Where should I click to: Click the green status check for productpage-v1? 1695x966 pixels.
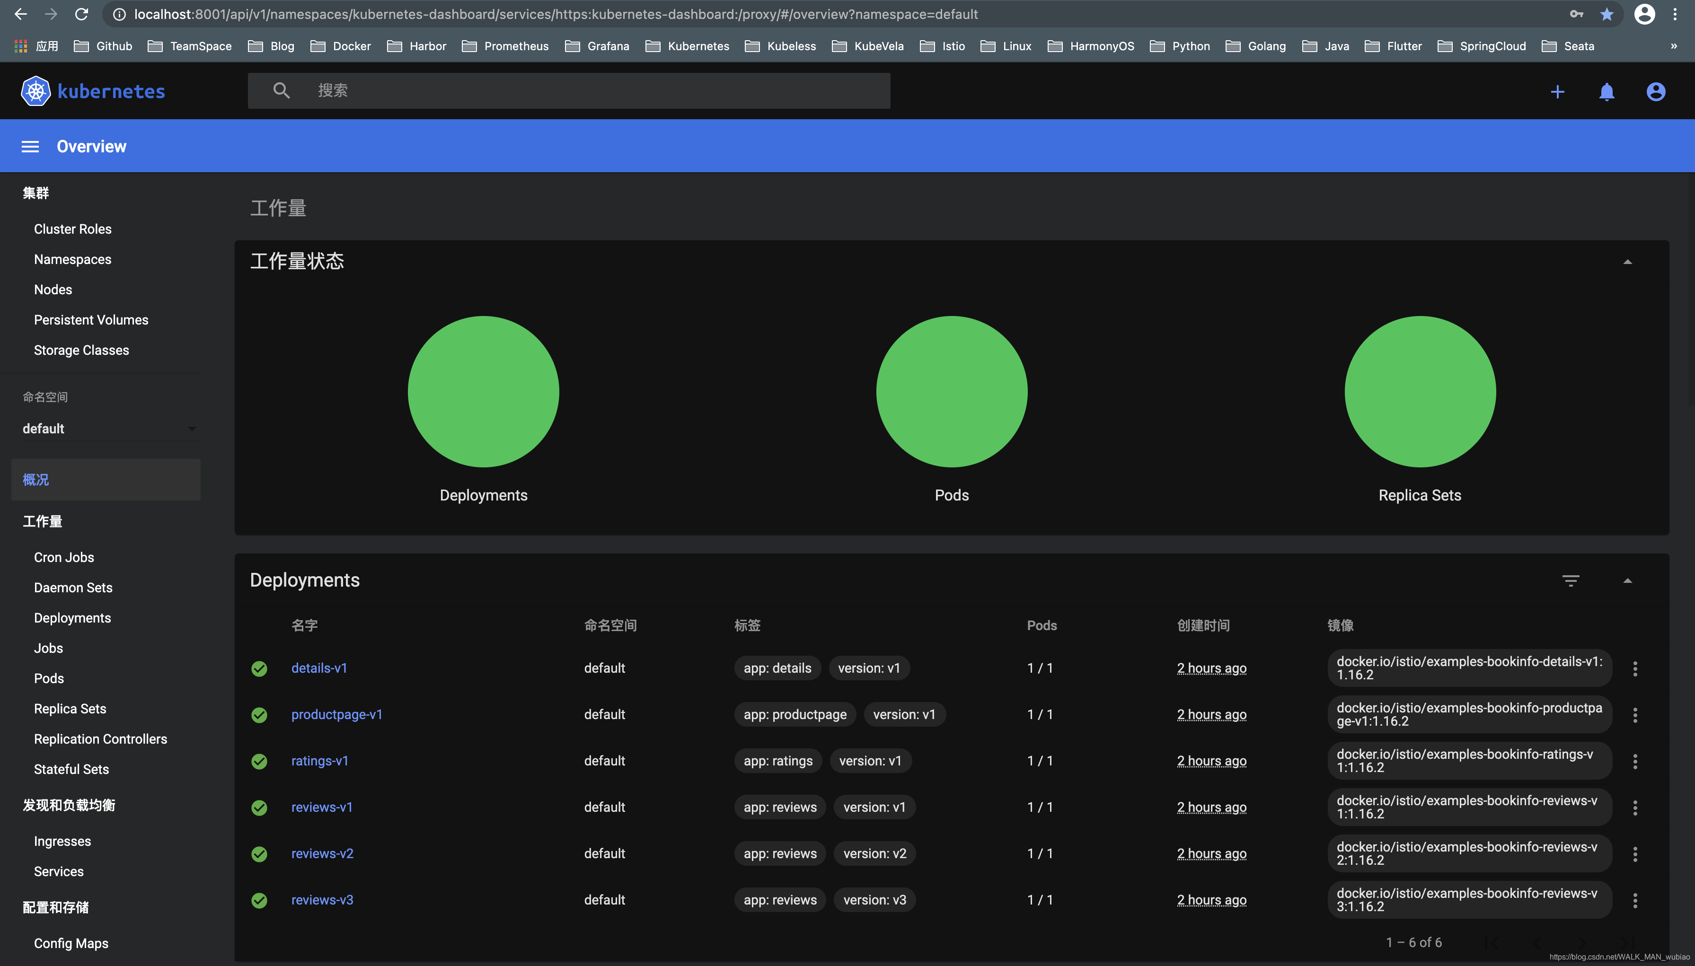point(259,714)
